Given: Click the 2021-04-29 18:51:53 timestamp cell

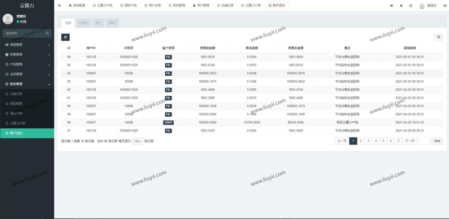Looking at the screenshot, I should 410,122.
